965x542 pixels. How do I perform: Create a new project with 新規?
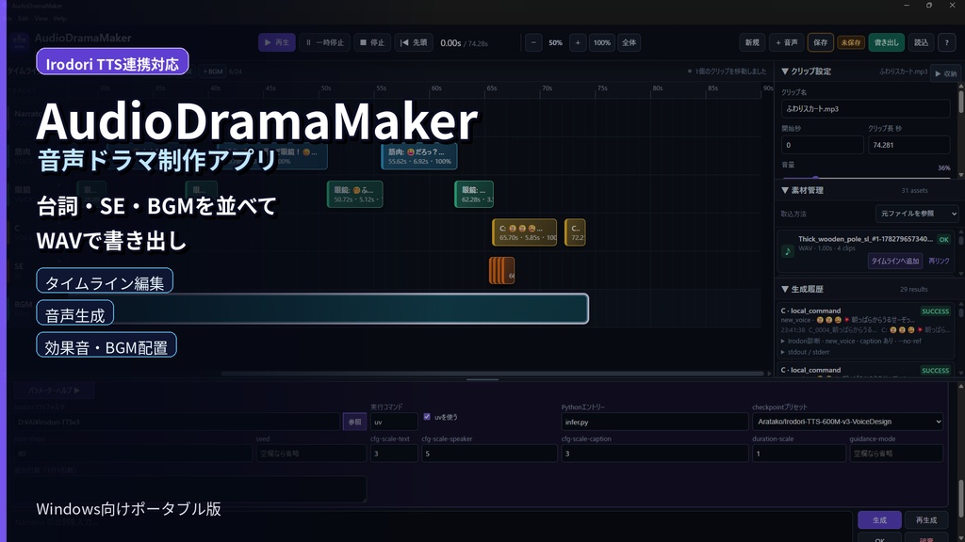point(752,42)
